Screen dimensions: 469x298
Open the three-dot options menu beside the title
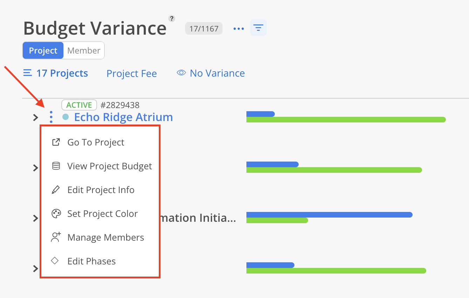pyautogui.click(x=239, y=29)
